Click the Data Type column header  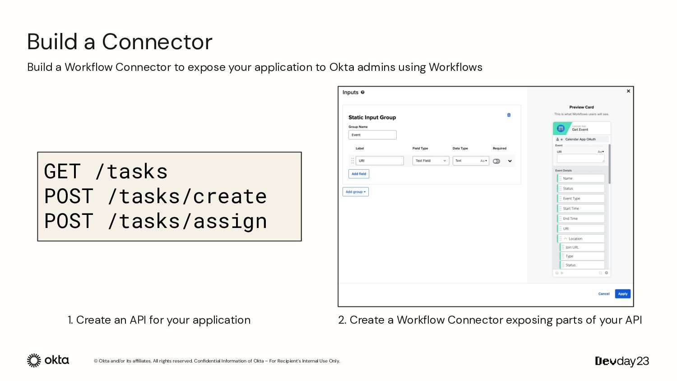click(460, 149)
